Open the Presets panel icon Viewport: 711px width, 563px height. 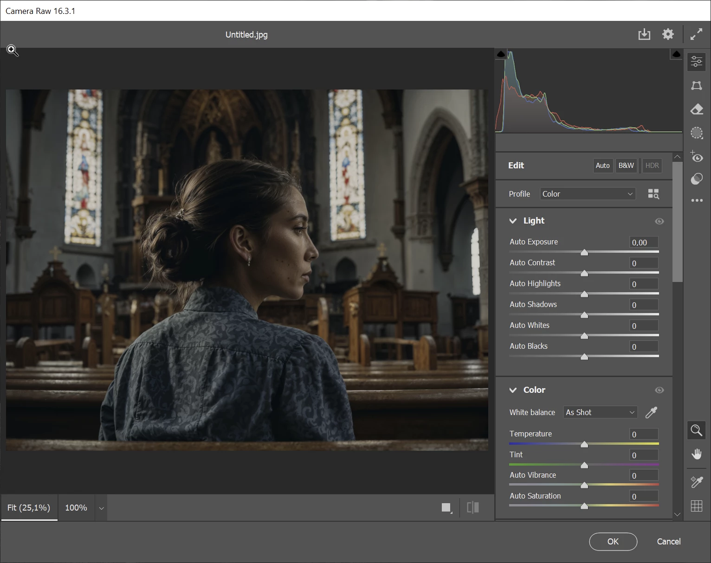click(697, 179)
